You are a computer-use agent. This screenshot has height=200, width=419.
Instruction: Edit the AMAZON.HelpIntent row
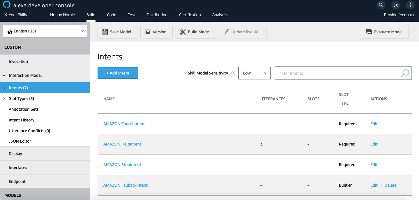(374, 144)
